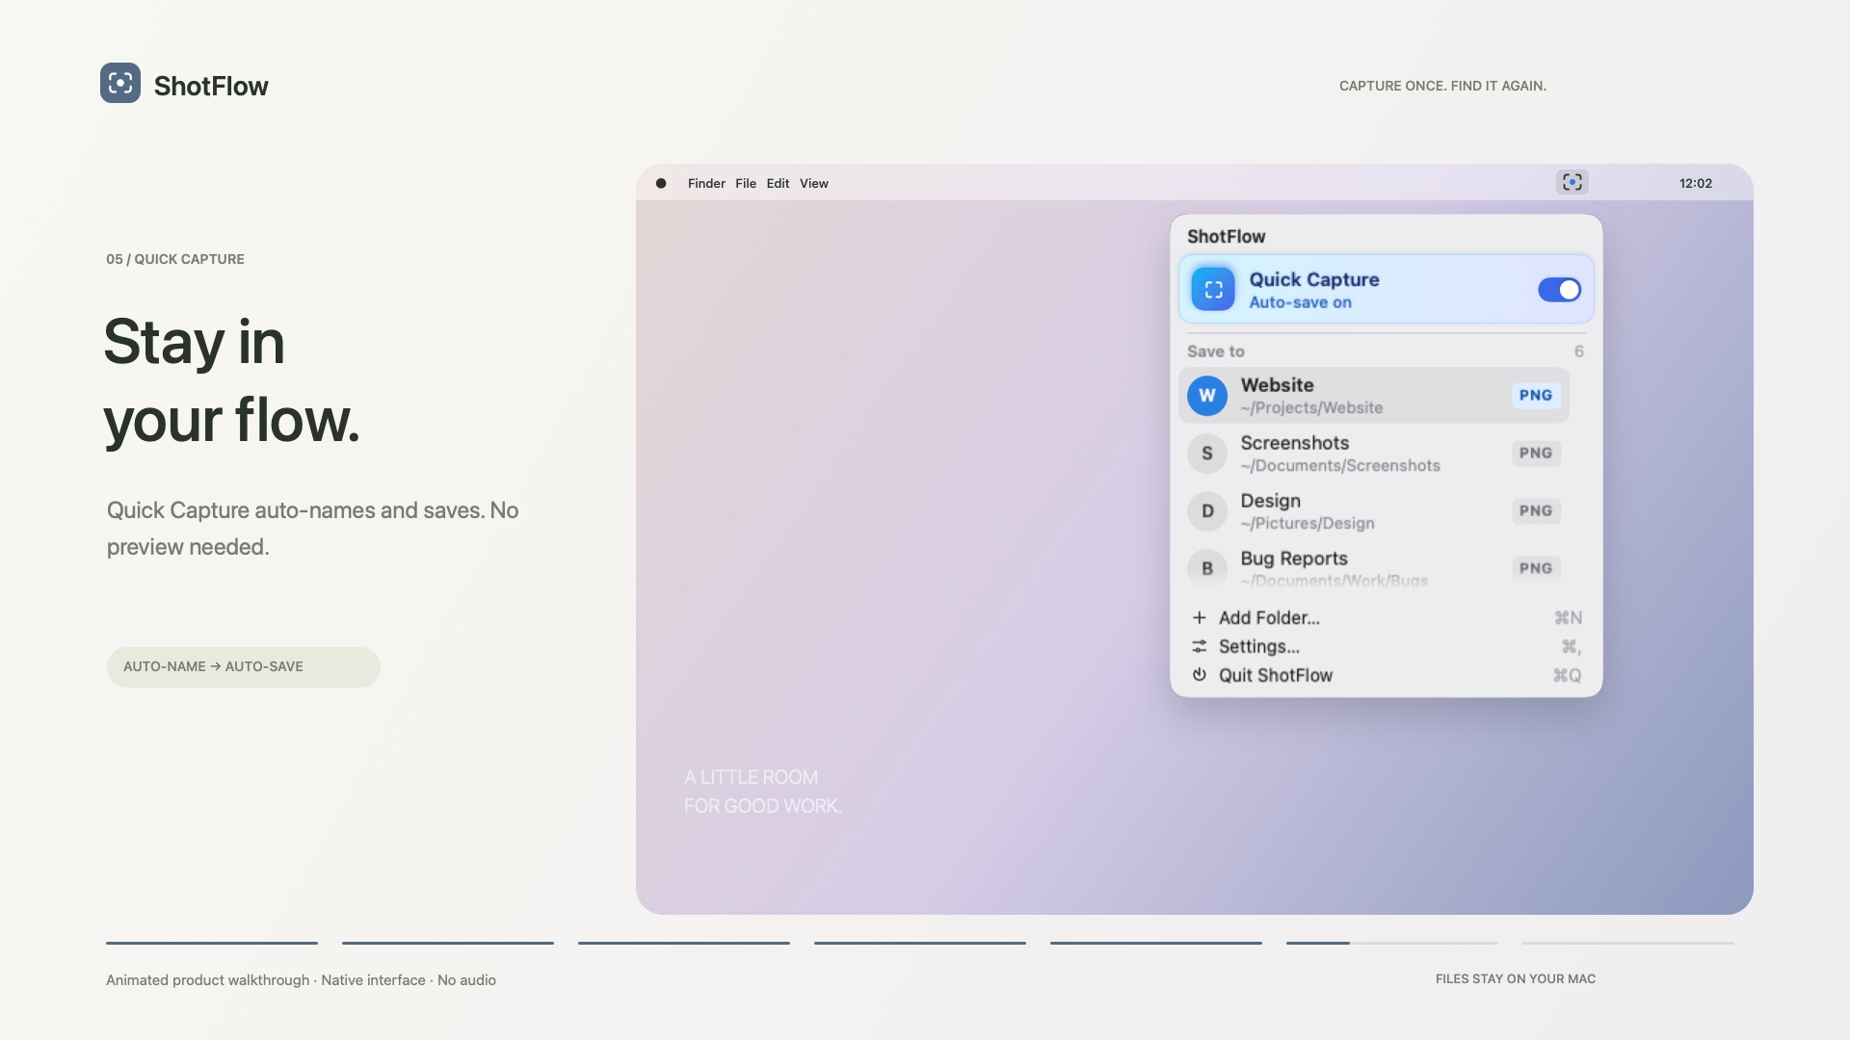Screen dimensions: 1850x1040
Task: Open the File menu
Action: click(746, 183)
